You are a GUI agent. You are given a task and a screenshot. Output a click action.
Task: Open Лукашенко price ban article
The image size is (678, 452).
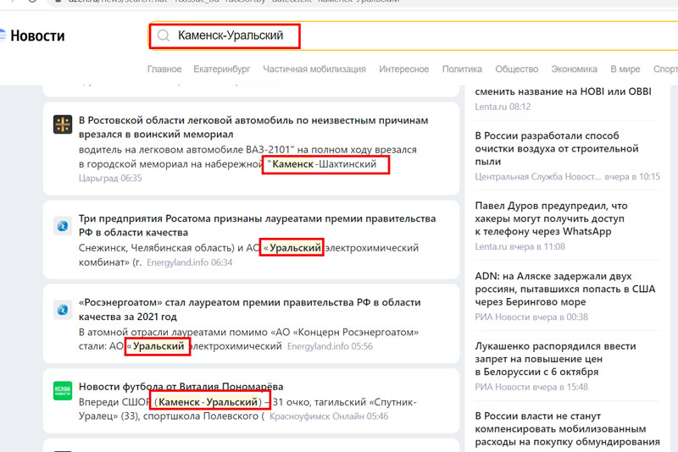pos(556,359)
